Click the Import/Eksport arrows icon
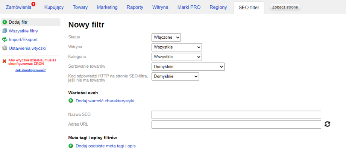This screenshot has height=164, width=346. click(x=5, y=39)
